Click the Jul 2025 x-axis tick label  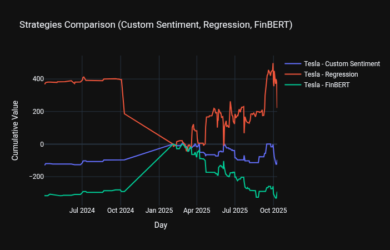(235, 211)
